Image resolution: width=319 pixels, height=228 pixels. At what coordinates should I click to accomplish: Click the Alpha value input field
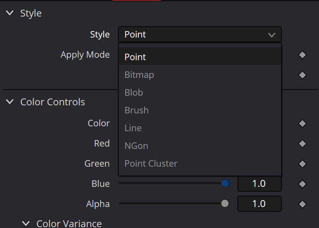tap(260, 204)
